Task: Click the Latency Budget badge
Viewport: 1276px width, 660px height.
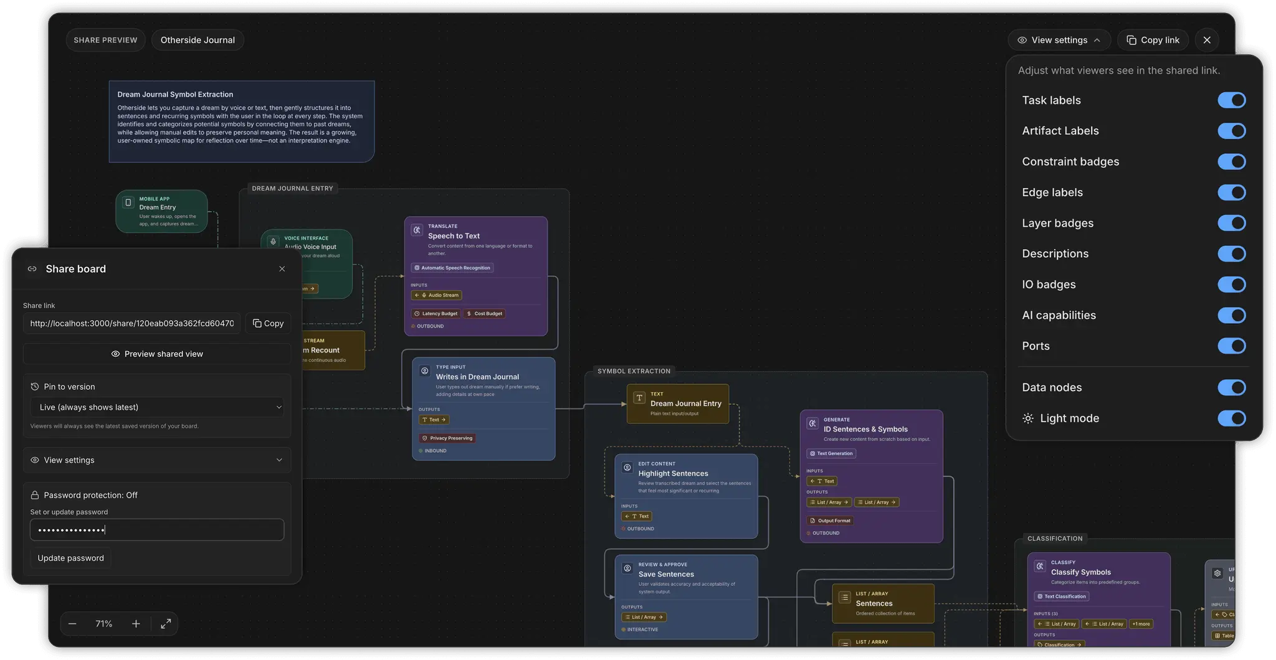Action: 436,314
